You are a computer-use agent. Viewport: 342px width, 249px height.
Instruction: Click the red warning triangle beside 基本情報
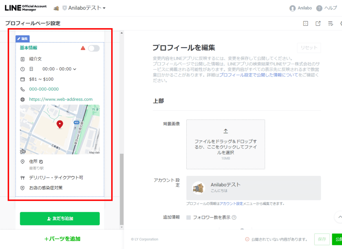tap(83, 48)
